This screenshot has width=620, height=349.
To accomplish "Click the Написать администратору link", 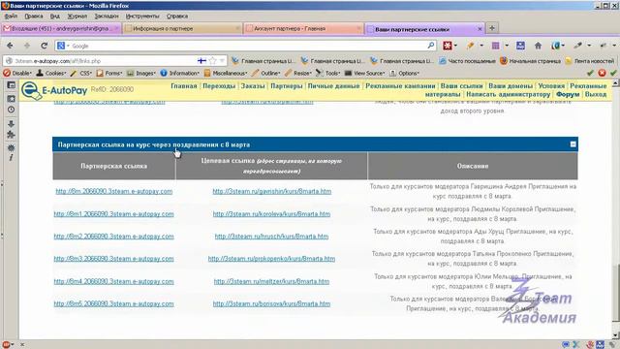I will 508,95.
